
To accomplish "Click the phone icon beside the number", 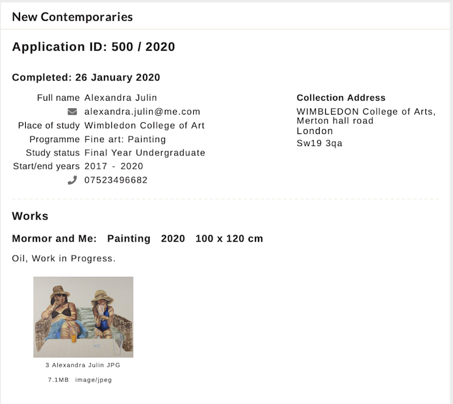I will click(72, 180).
